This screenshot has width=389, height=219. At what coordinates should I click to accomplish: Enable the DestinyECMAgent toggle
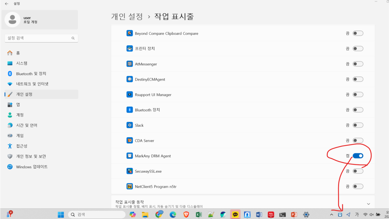pyautogui.click(x=358, y=79)
